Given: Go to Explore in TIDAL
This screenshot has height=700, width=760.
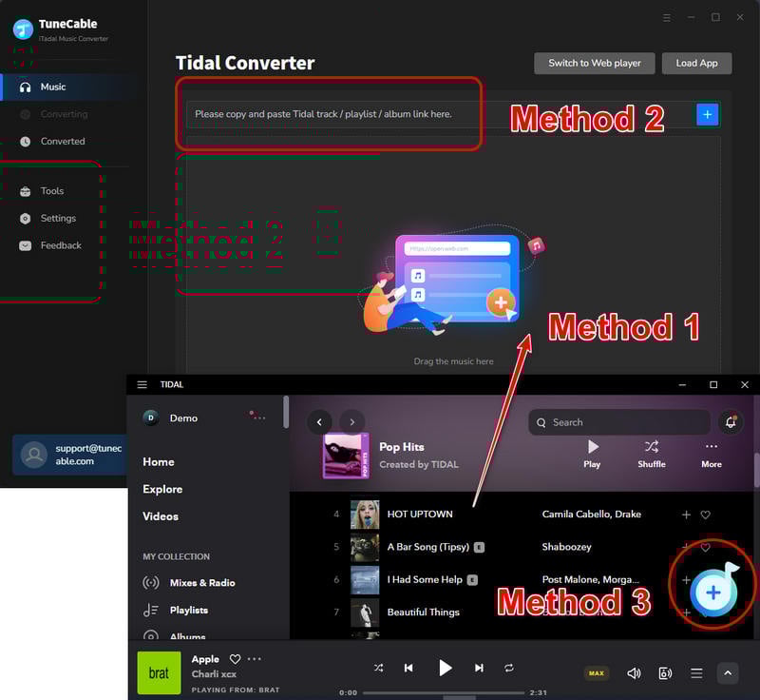Looking at the screenshot, I should 162,490.
